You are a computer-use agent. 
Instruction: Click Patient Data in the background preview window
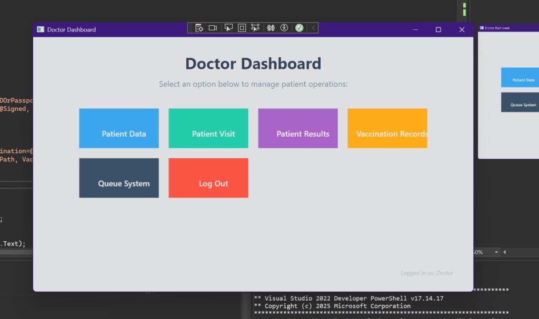tap(520, 77)
